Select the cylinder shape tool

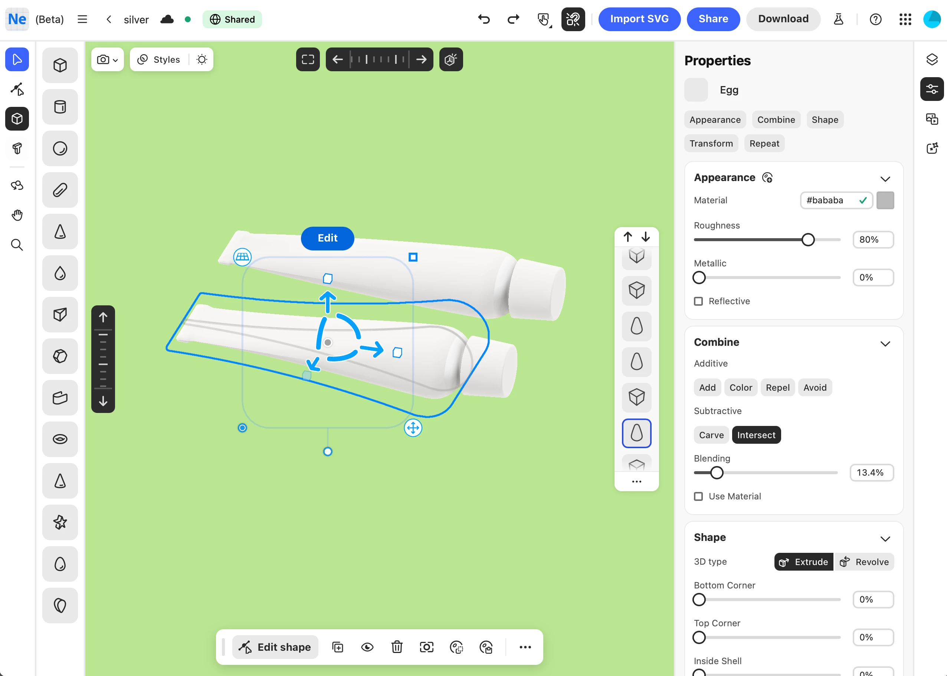point(60,107)
